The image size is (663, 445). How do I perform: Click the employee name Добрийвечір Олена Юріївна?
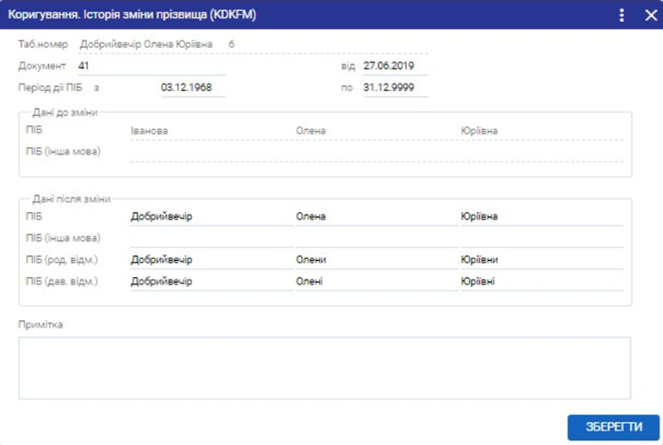pos(146,43)
